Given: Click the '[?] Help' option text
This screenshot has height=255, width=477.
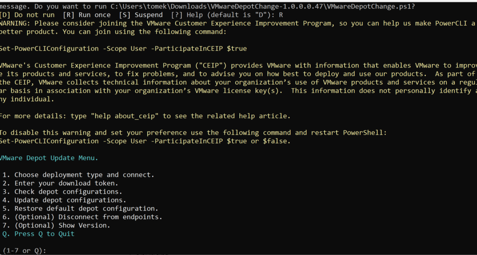Looking at the screenshot, I should tap(186, 15).
